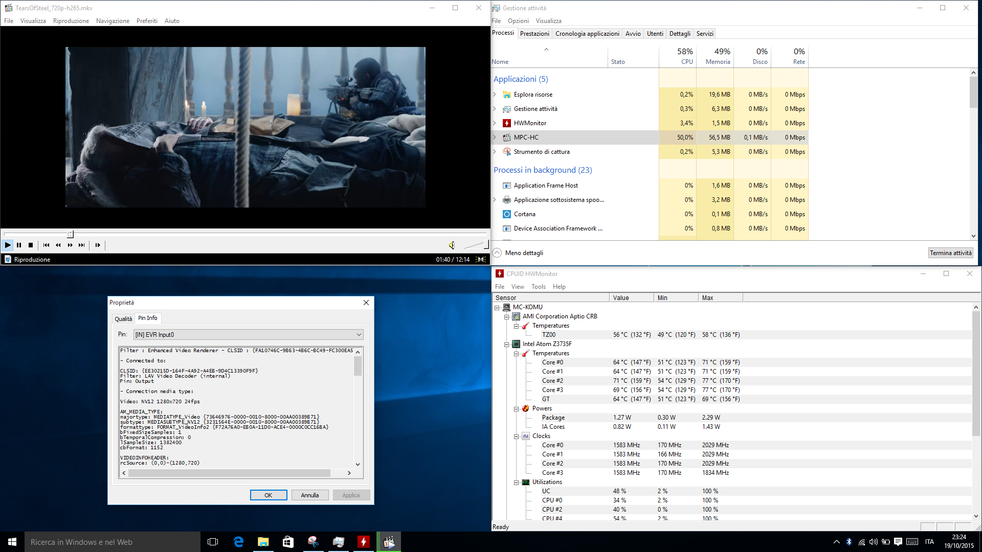Stop video playback in MPC-HC

point(31,245)
